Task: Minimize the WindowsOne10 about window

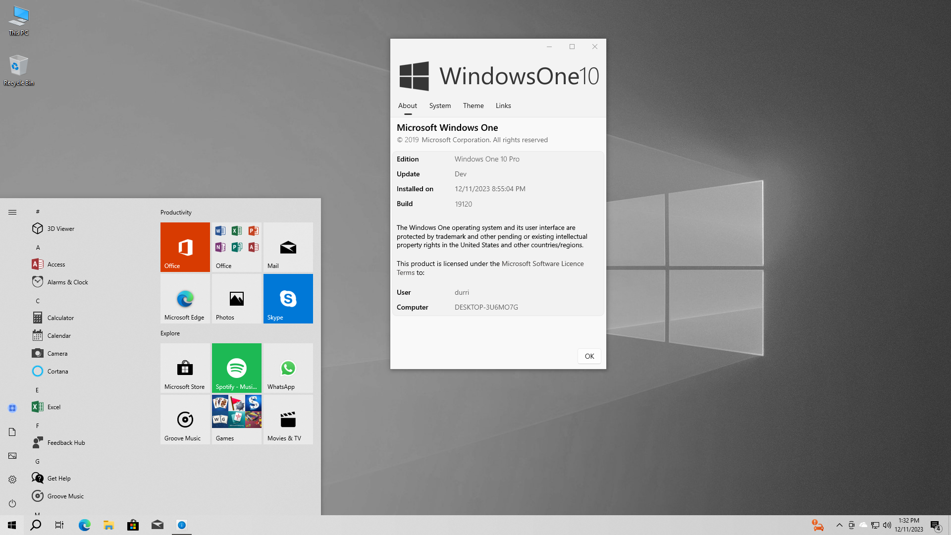Action: click(x=549, y=47)
